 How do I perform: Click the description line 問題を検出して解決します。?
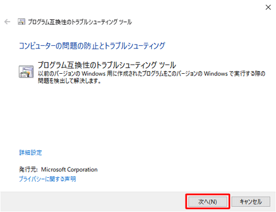tap(70, 80)
